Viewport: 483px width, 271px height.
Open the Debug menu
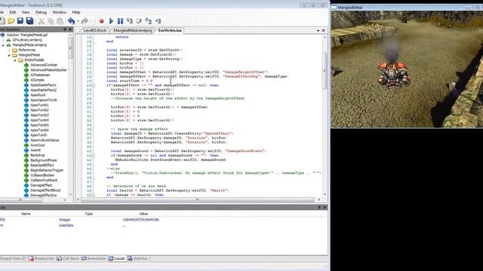click(41, 12)
